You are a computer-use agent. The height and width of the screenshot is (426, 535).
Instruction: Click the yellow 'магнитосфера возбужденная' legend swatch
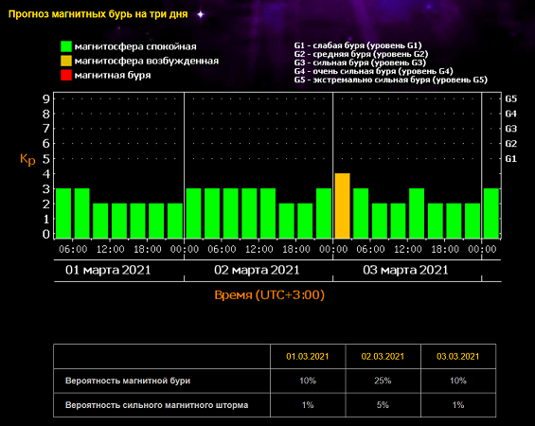coord(66,61)
